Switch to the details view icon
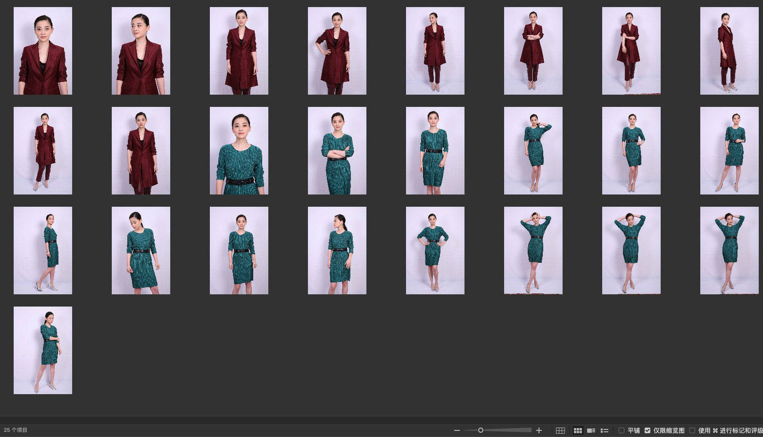The image size is (763, 437). 591,430
